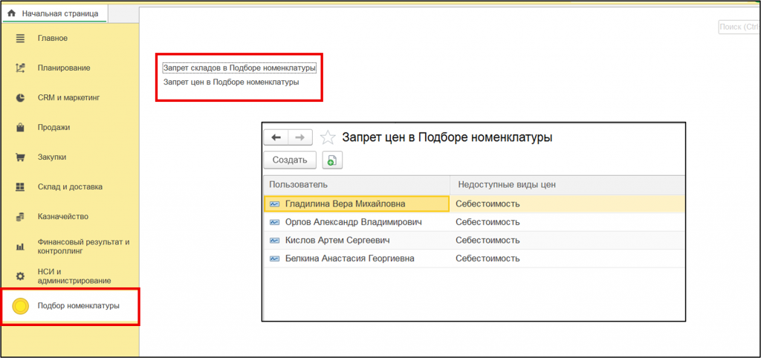
Task: Click the create-by-copying document icon
Action: click(x=332, y=160)
